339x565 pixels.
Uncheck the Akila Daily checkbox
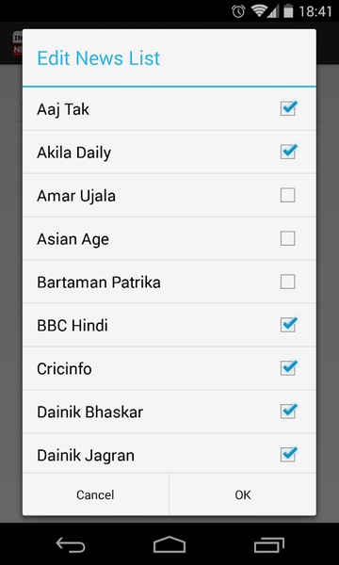[288, 152]
